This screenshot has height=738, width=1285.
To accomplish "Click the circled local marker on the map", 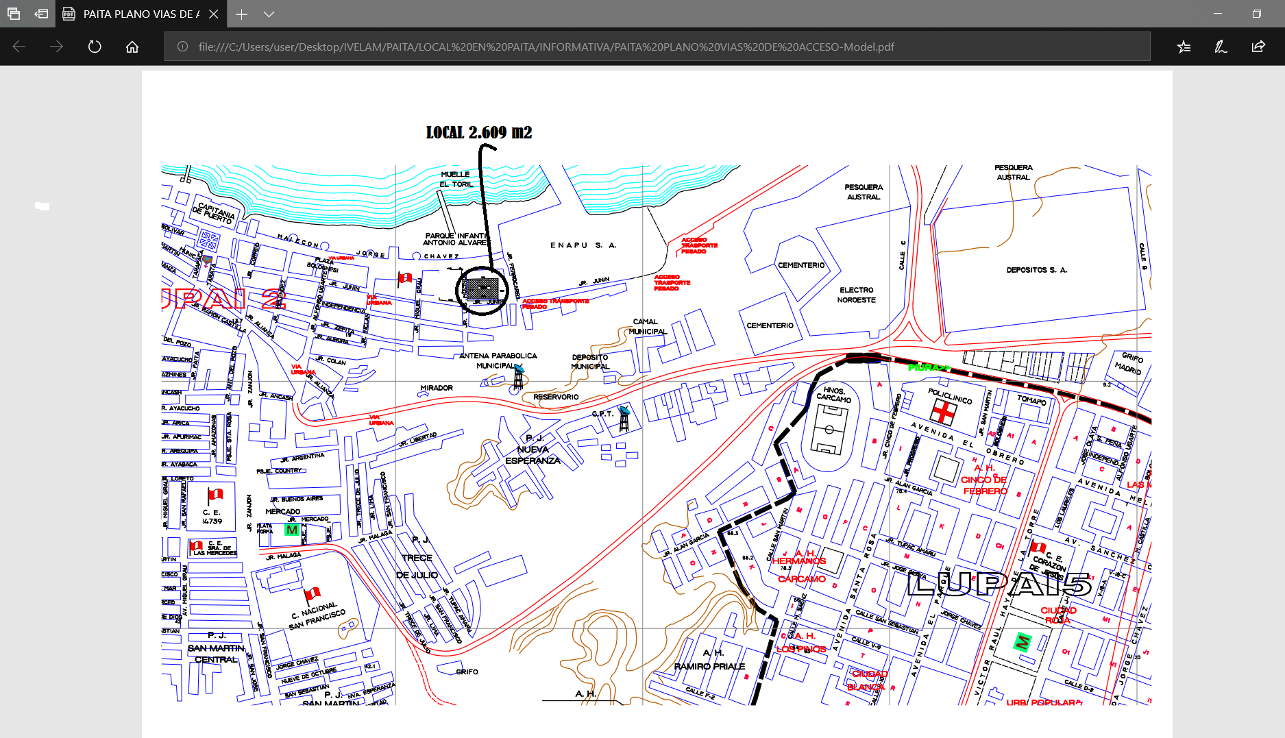I will (482, 290).
